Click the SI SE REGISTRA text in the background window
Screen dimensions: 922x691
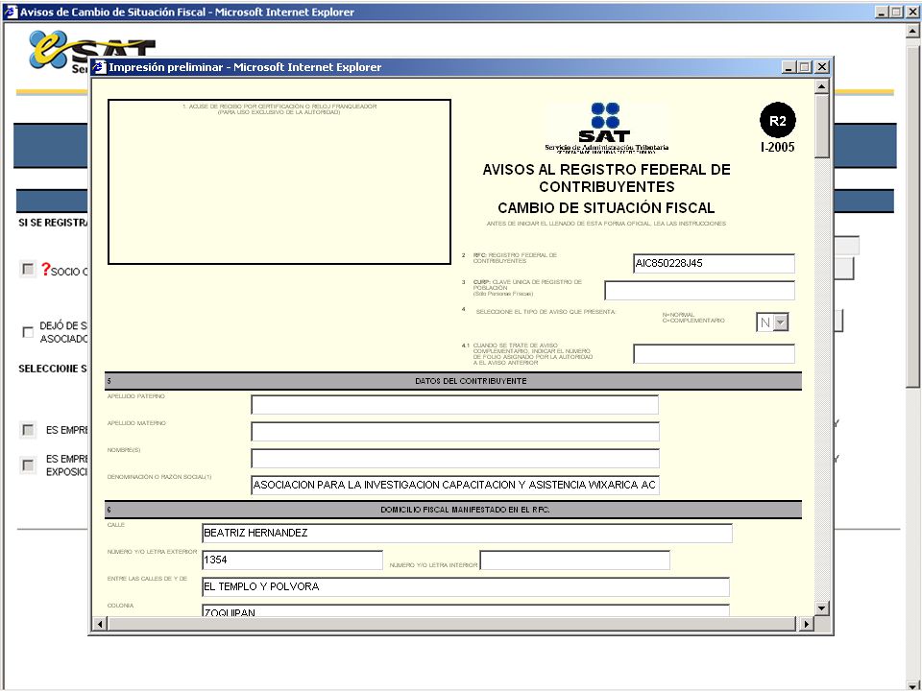coord(53,223)
